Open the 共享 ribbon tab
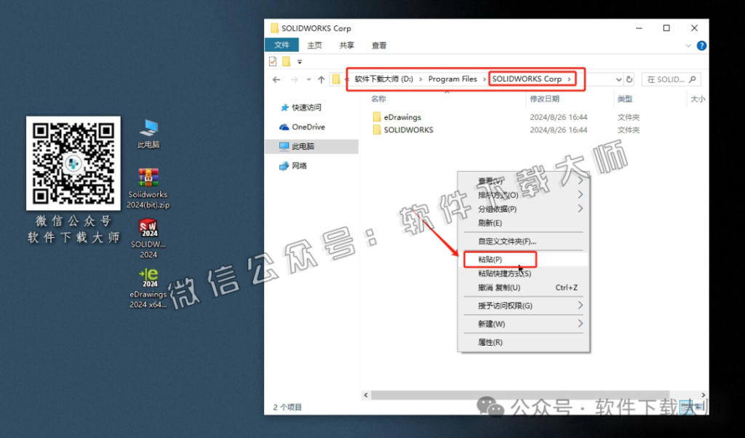Screen dimensions: 745x438 click(346, 45)
